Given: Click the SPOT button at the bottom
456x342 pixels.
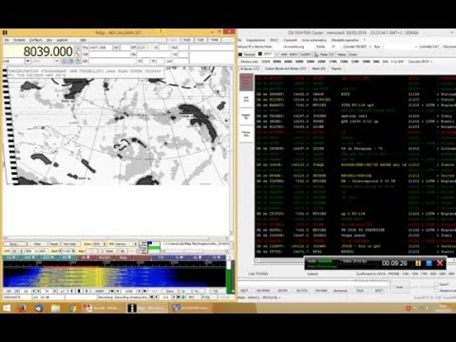Looking at the screenshot, I should (379, 291).
